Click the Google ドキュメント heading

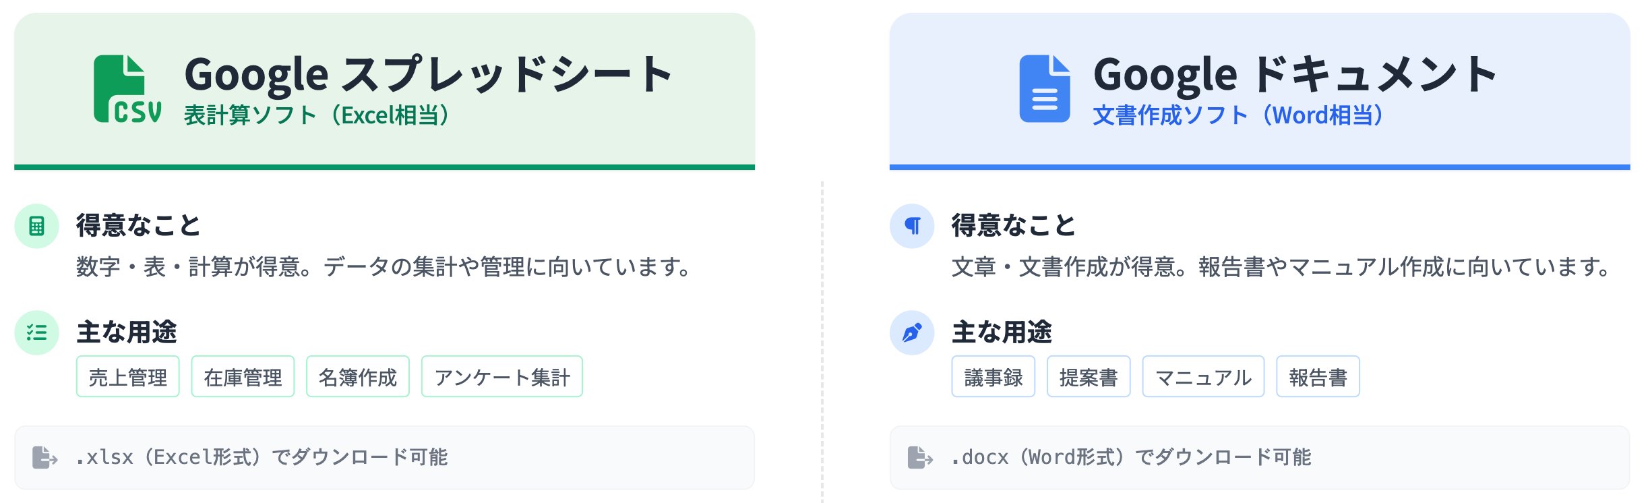point(1295,74)
